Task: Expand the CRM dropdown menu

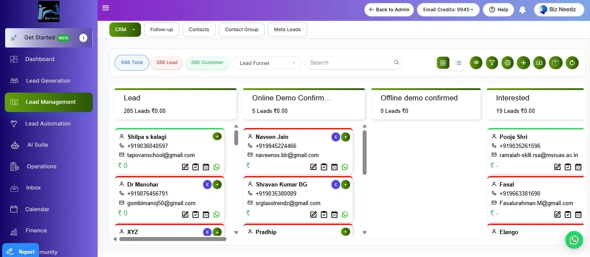Action: click(x=125, y=29)
